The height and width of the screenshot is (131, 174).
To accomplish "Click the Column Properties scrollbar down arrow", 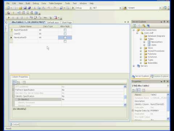I will pyautogui.click(x=125, y=105).
